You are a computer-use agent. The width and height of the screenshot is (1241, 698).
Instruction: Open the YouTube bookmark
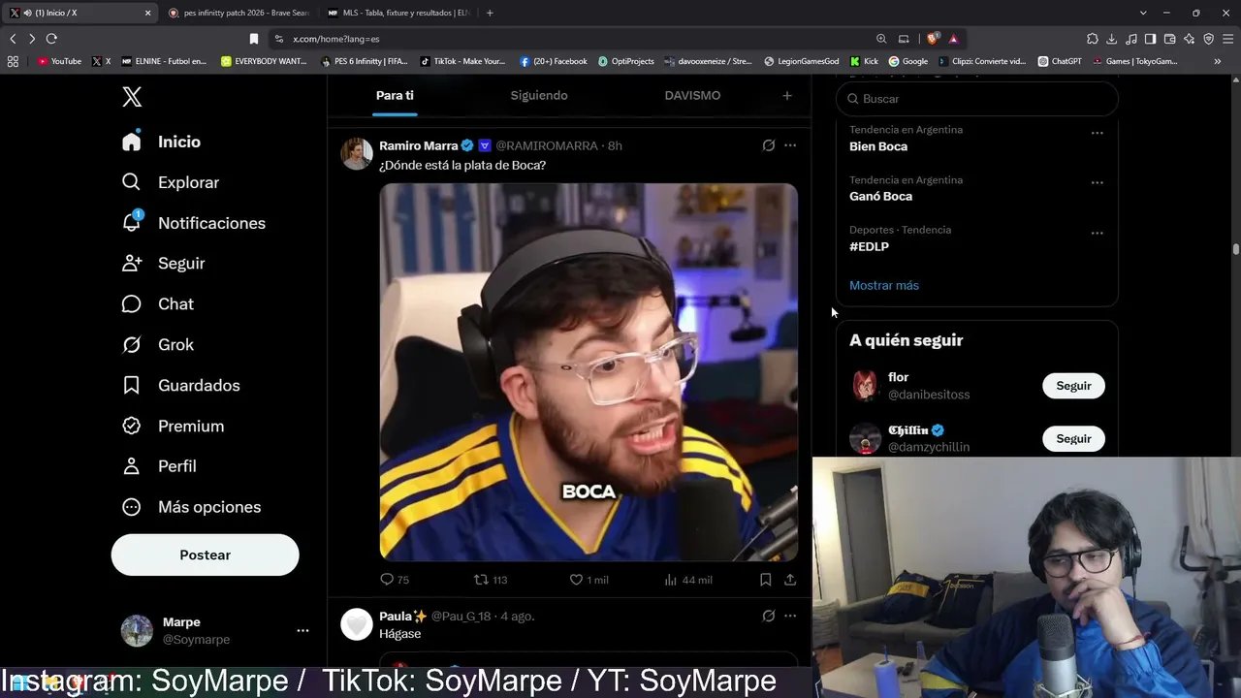59,61
